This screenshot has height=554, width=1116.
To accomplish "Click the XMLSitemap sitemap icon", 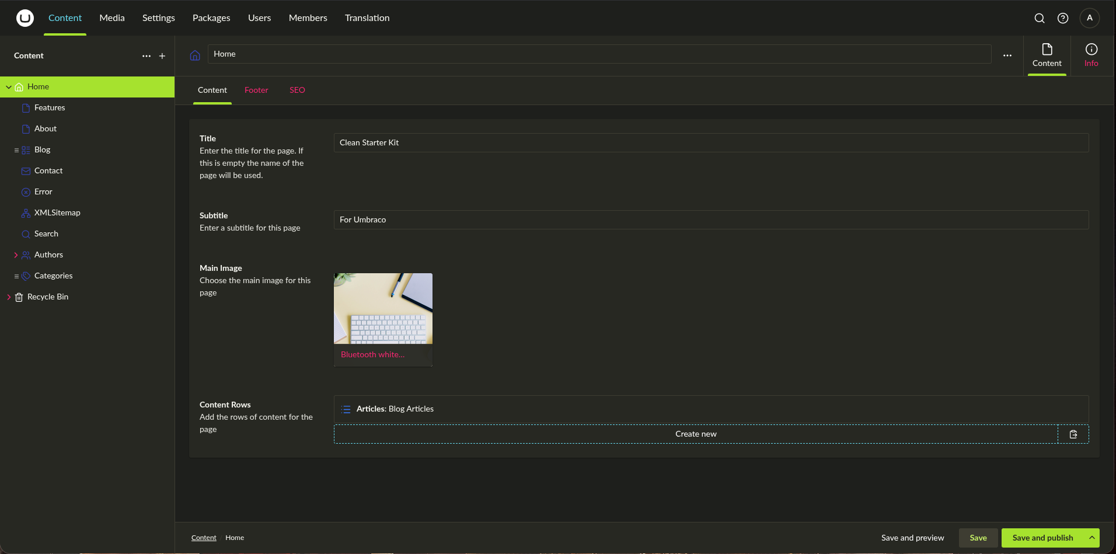I will [26, 213].
